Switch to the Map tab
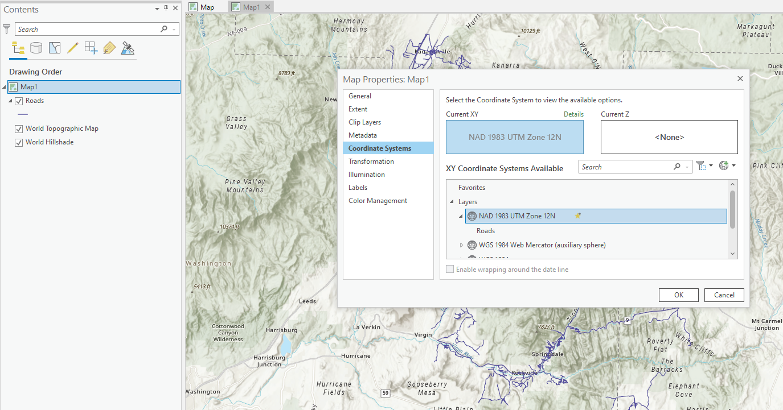The width and height of the screenshot is (783, 410). (x=206, y=6)
